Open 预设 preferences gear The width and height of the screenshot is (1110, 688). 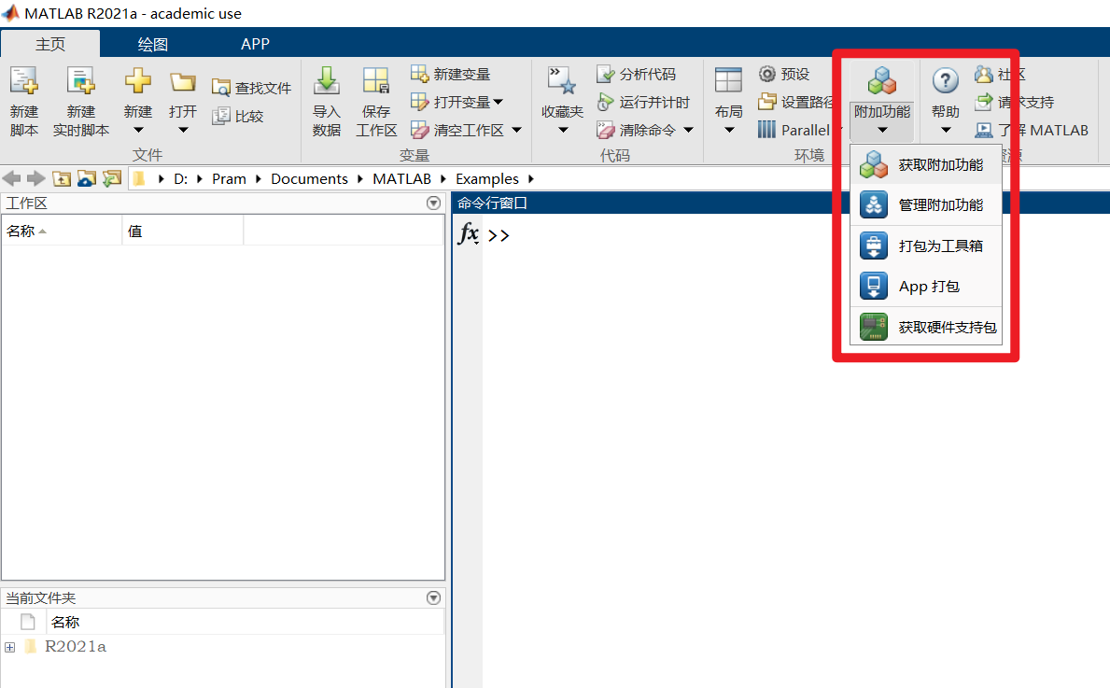(783, 74)
